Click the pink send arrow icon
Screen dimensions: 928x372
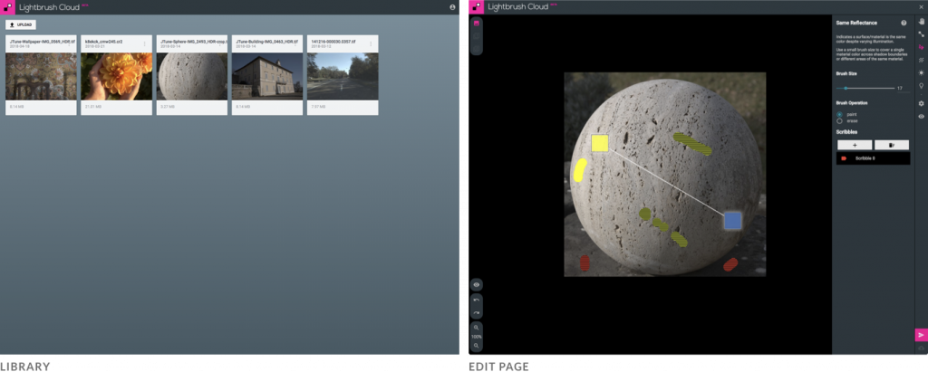(921, 335)
